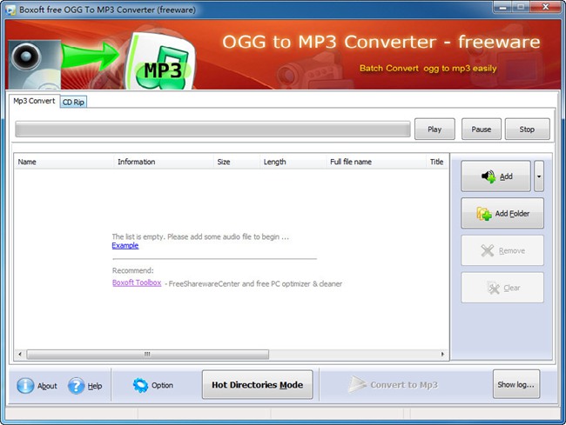Image resolution: width=566 pixels, height=425 pixels.
Task: Click the Title column header
Action: [x=437, y=162]
